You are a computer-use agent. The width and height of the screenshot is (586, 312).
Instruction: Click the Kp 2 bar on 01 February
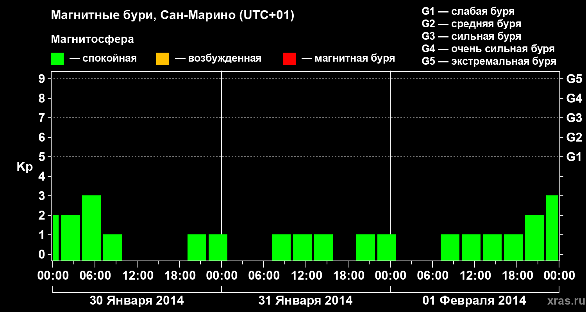coord(534,238)
